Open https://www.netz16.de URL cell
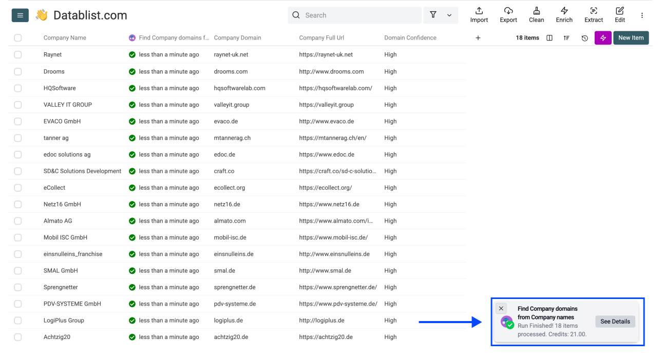Screen dimensions: 661x359 click(329, 204)
